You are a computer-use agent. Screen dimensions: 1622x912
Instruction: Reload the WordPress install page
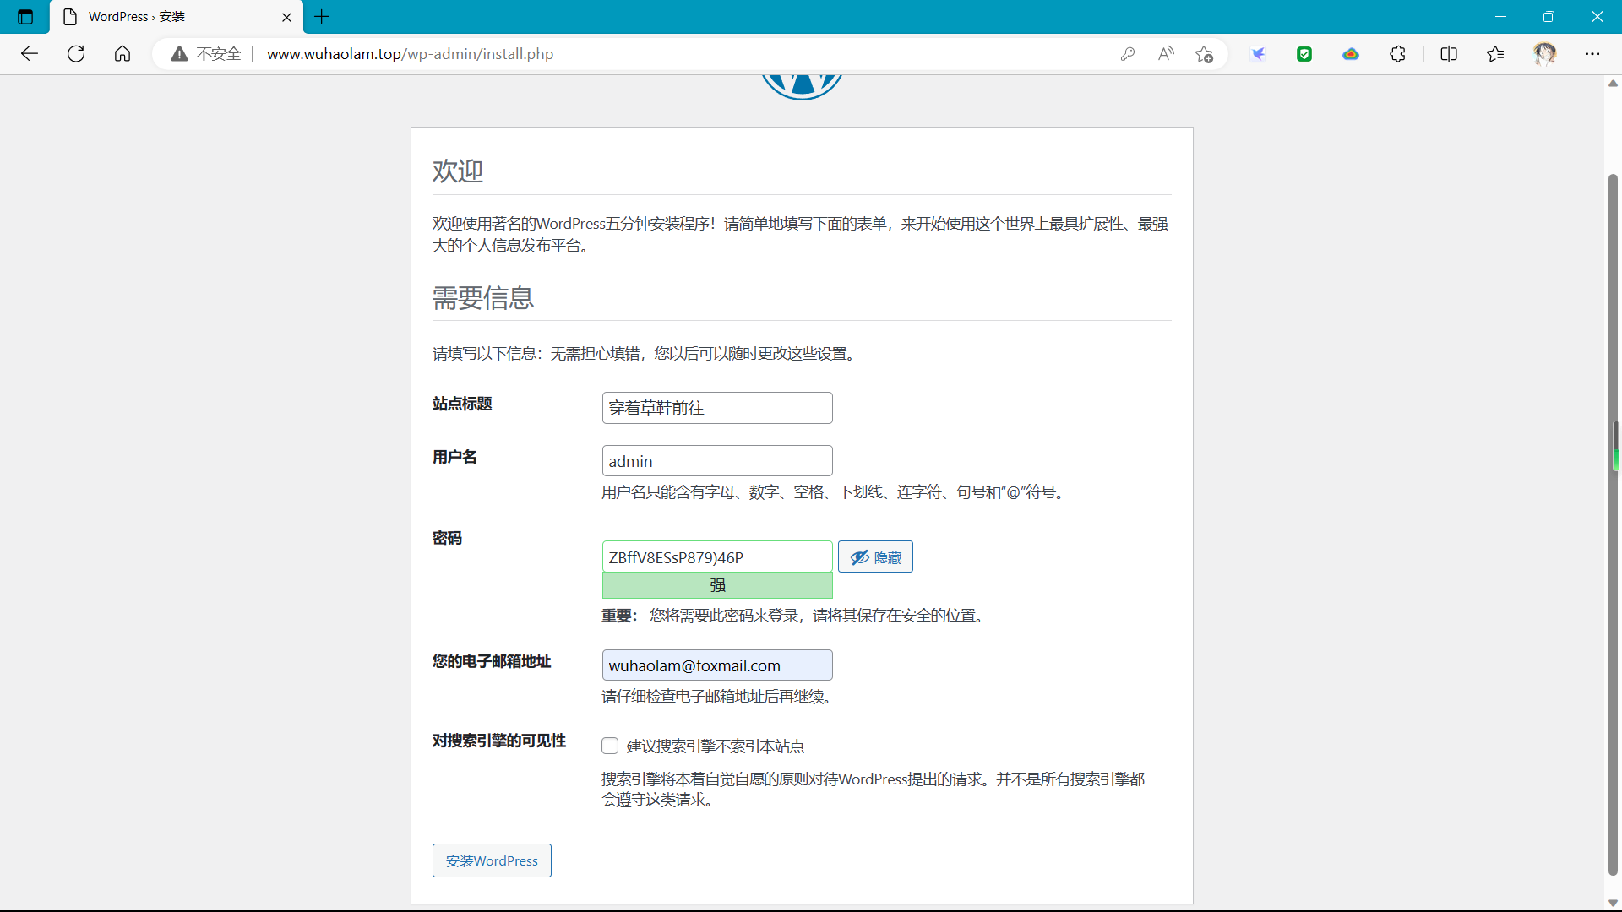[x=76, y=54]
